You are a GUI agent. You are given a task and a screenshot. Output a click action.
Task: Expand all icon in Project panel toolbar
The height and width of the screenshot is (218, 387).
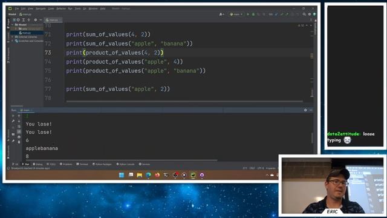[24, 20]
